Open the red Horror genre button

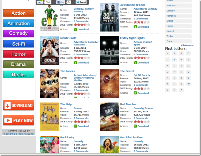tap(19, 54)
